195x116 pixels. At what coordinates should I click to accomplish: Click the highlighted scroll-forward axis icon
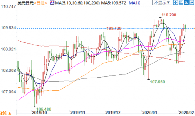tap(186, 2)
